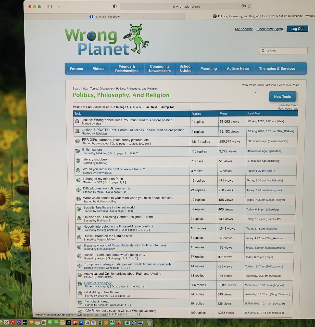Go to the Next page of topics

[154, 107]
